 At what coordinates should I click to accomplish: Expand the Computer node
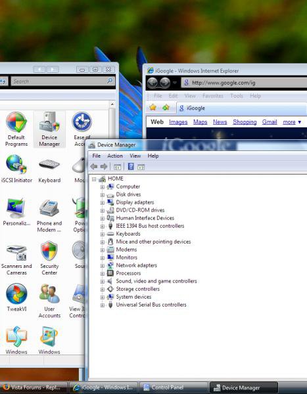click(x=102, y=186)
